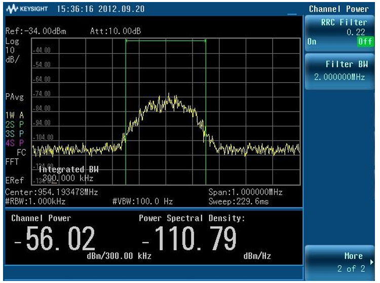Click the Integrated BW label
The height and width of the screenshot is (283, 380).
click(x=68, y=169)
